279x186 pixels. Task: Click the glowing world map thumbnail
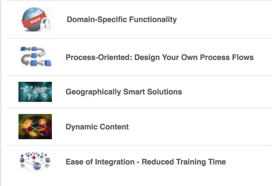(x=35, y=92)
